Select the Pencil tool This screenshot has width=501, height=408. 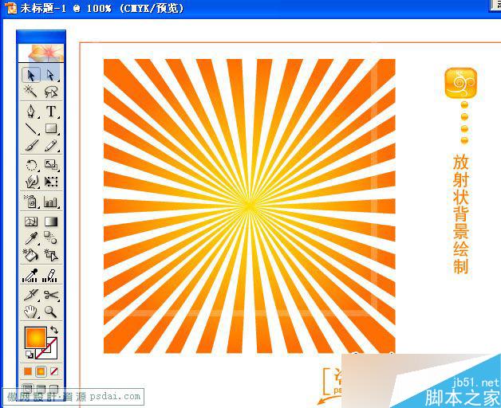point(51,146)
